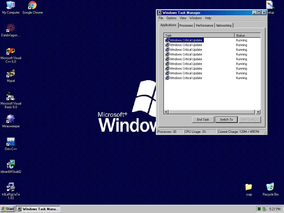Switch to the Performance tab
Viewport: 284px width, 213px height.
click(x=204, y=26)
